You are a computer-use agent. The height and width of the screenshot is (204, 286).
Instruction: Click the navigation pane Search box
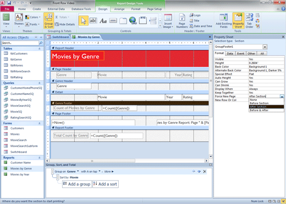coord(20,43)
